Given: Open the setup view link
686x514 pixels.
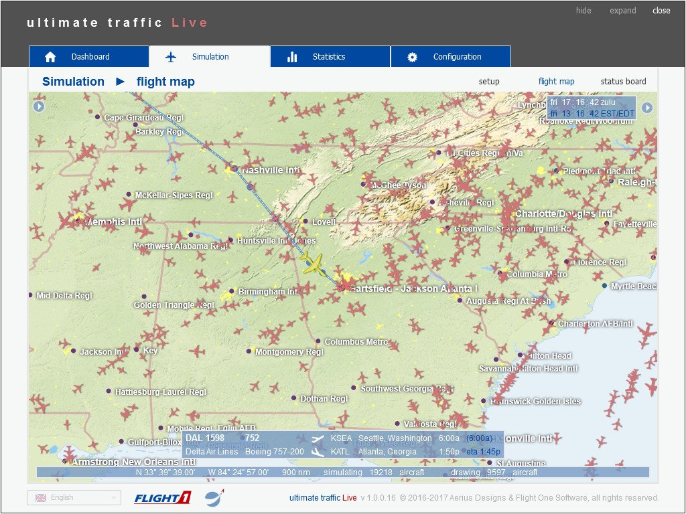Looking at the screenshot, I should [488, 81].
